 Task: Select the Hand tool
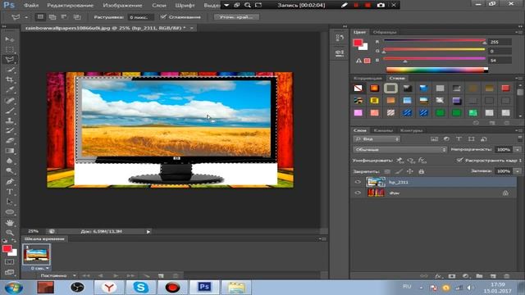10,222
